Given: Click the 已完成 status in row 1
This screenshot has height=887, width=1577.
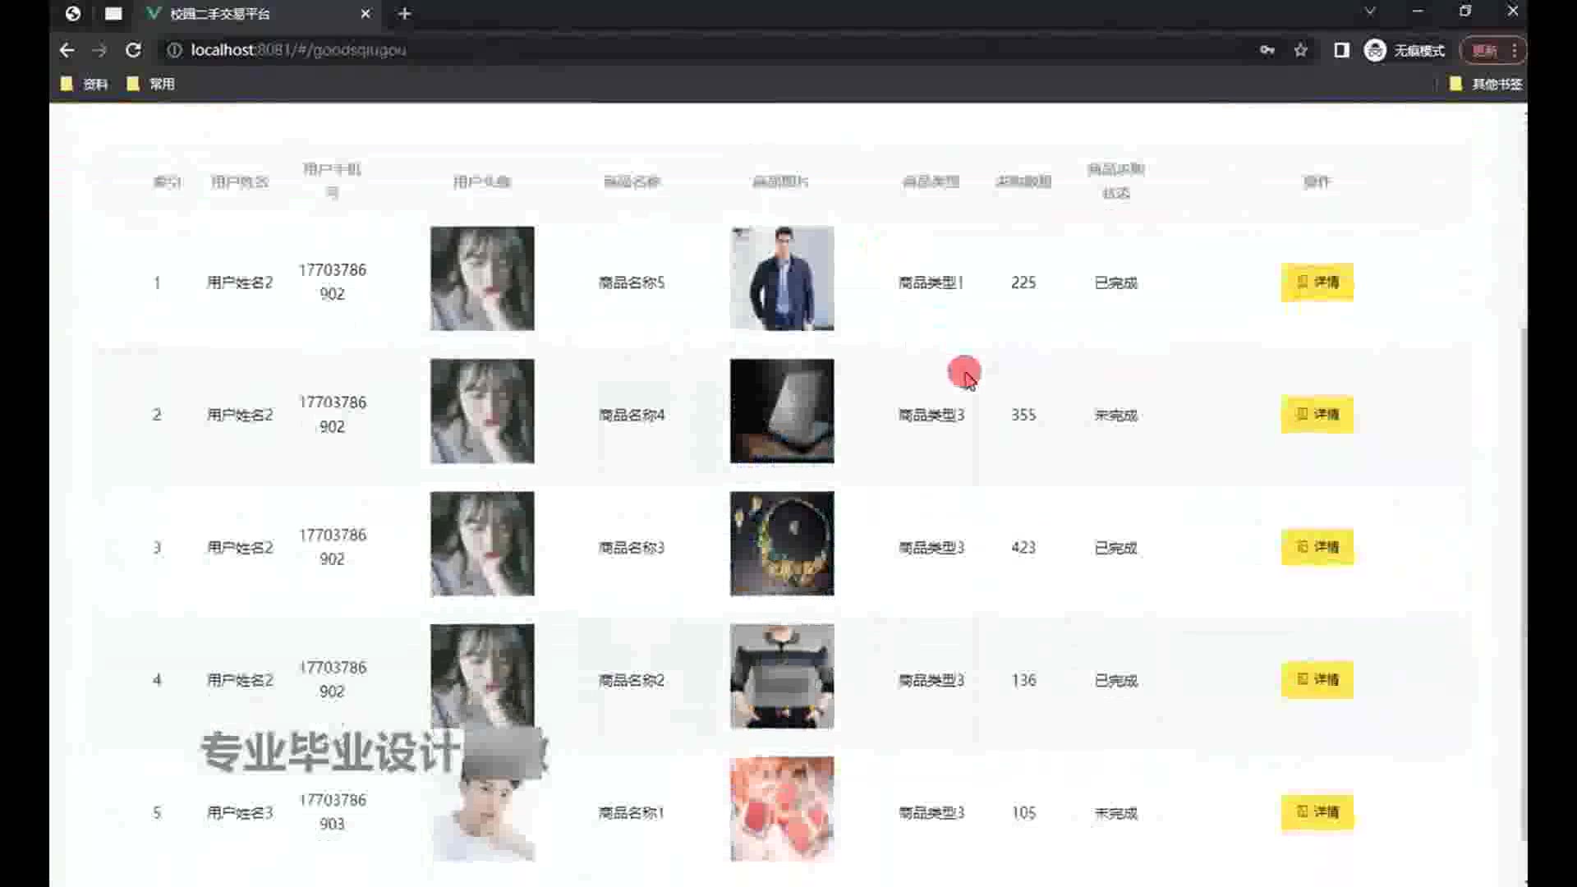Looking at the screenshot, I should [1115, 283].
